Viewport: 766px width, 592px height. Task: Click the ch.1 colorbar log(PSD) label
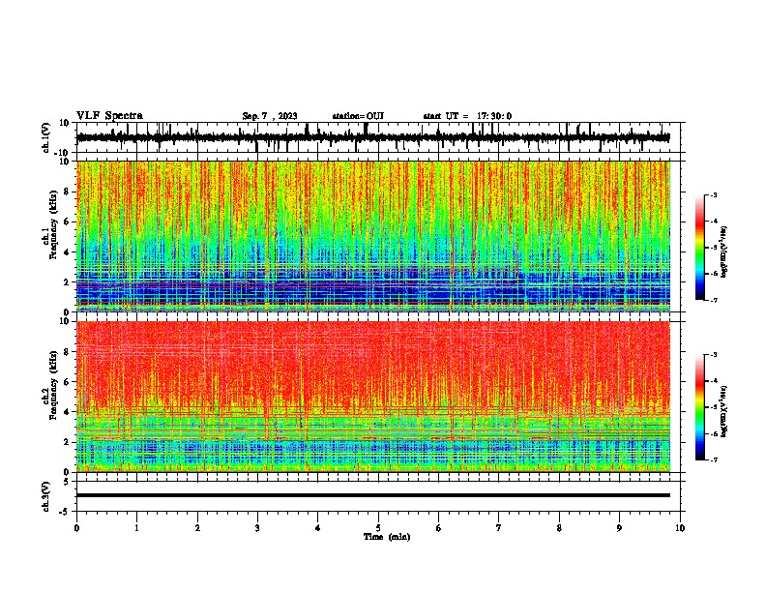coord(724,252)
